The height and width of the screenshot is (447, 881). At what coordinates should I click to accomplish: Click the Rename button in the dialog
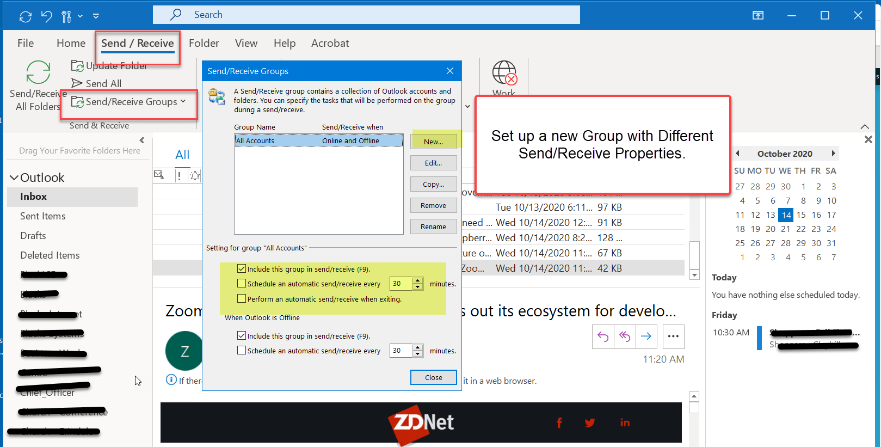[433, 226]
